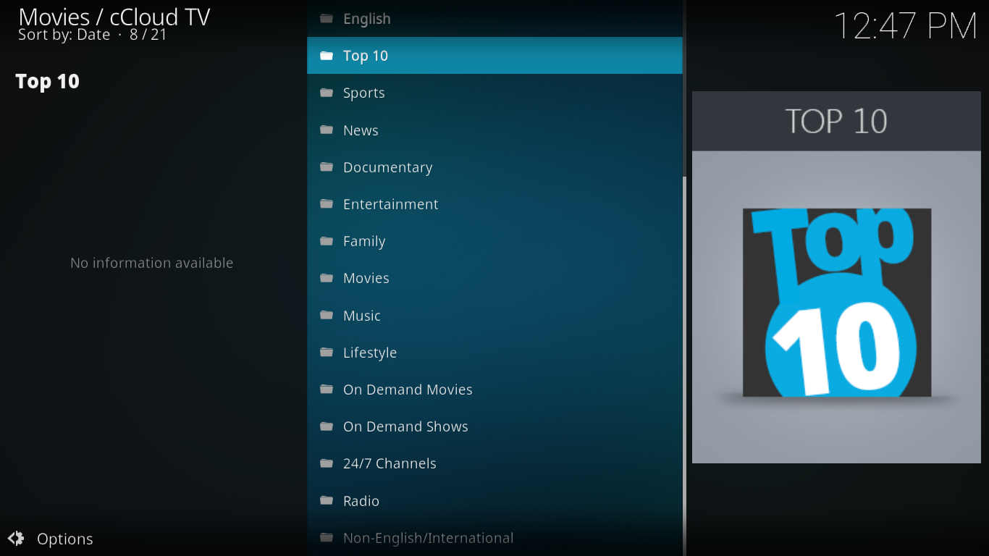Click the folder icon next to News
The height and width of the screenshot is (556, 989).
[327, 130]
